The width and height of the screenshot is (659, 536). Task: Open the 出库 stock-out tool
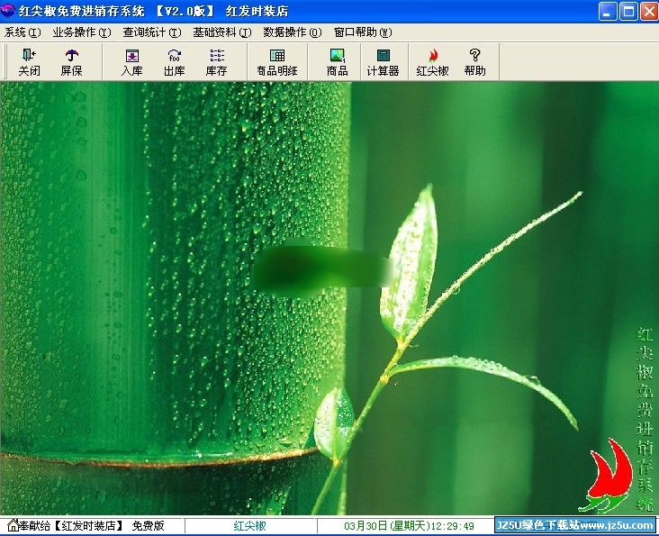click(174, 61)
